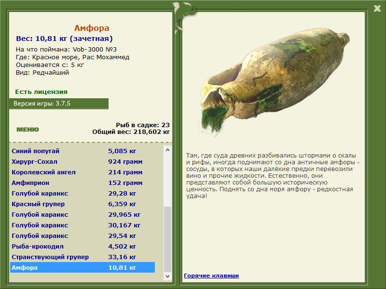Select Голубой каранкс weighing 30,167 кг
The height and width of the screenshot is (289, 386).
click(x=83, y=225)
